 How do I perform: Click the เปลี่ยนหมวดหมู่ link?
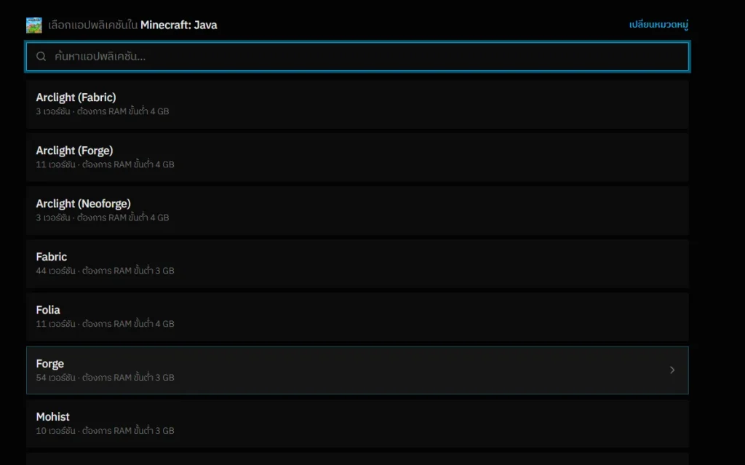(658, 25)
